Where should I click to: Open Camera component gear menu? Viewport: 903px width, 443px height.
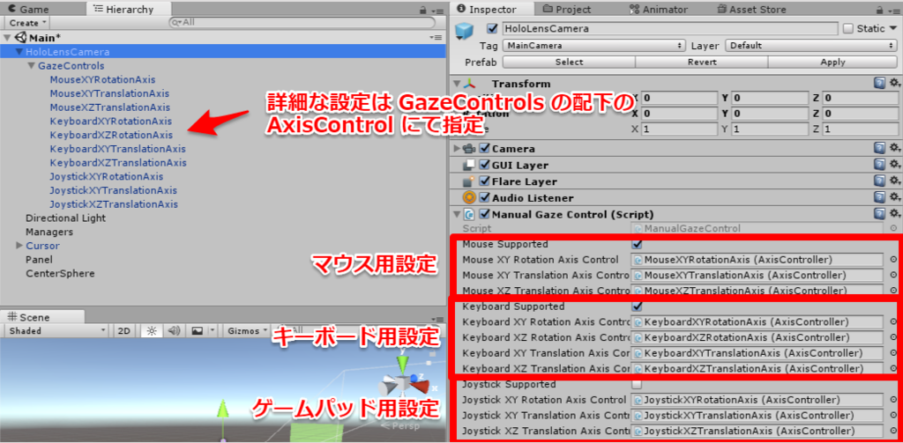[895, 149]
